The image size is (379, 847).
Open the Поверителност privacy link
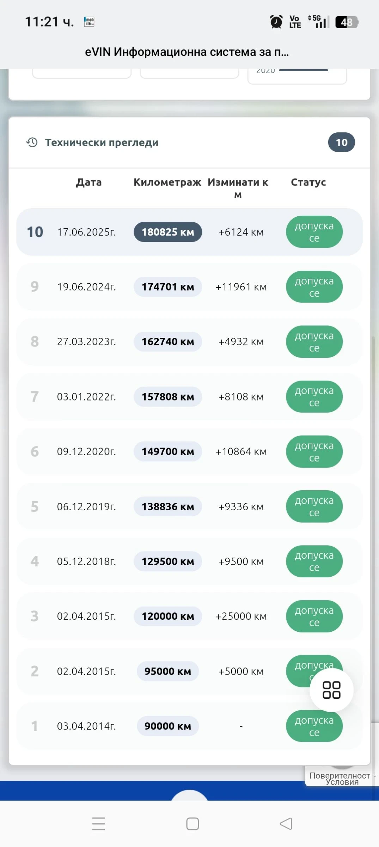pyautogui.click(x=340, y=775)
